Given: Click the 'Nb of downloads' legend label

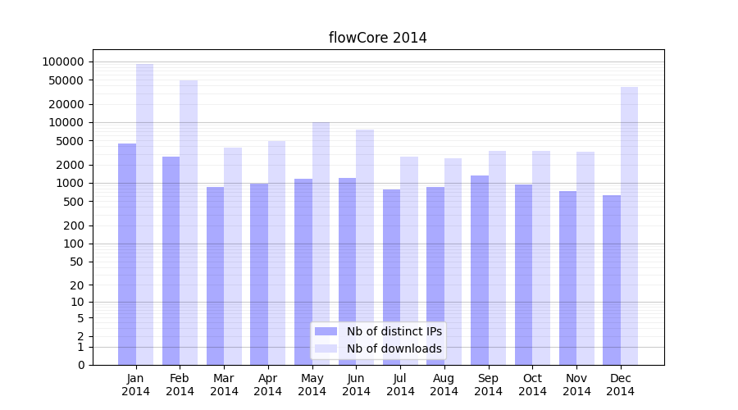Looking at the screenshot, I should (394, 348).
